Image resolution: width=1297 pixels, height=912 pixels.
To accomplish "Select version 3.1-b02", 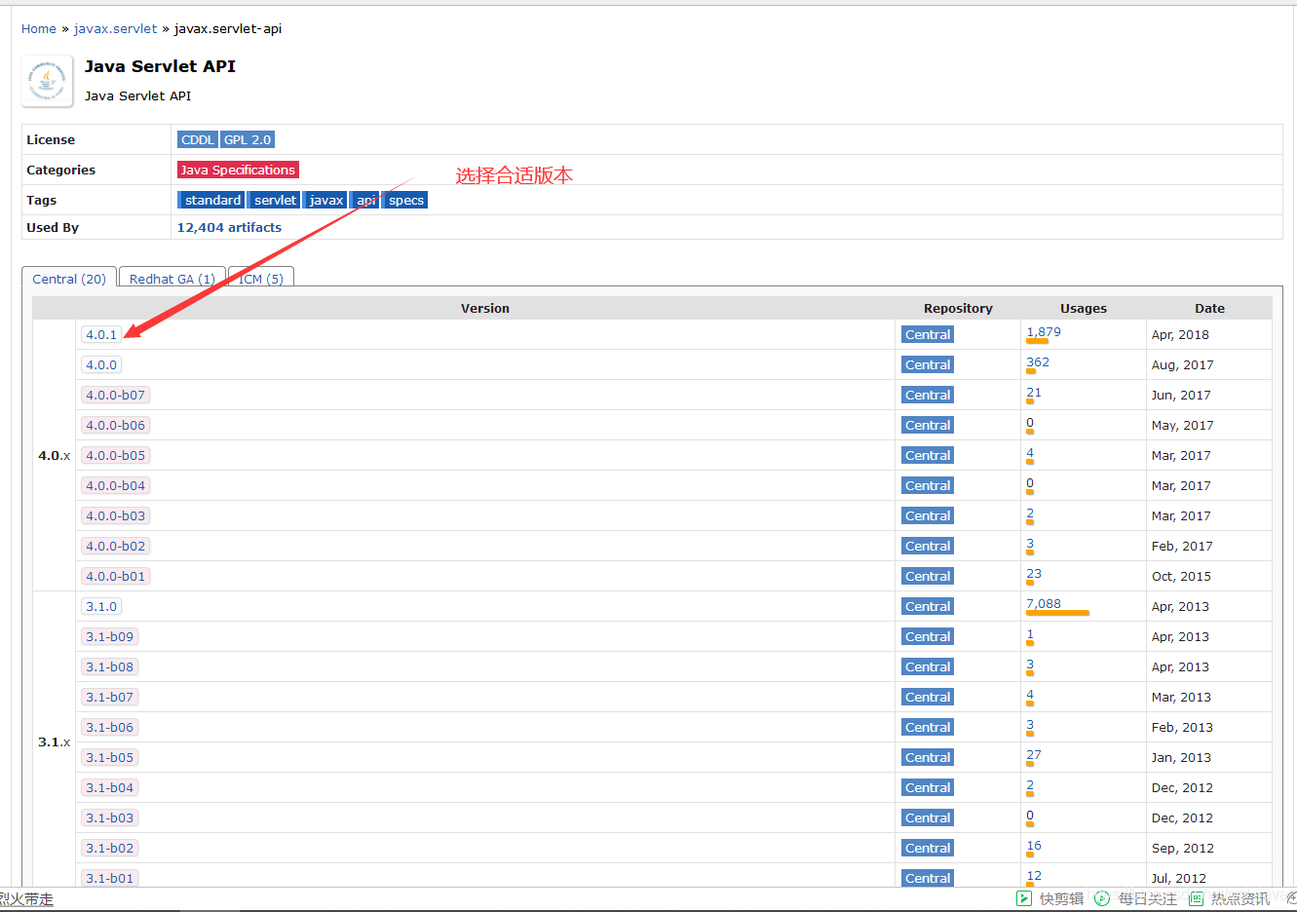I will (109, 848).
